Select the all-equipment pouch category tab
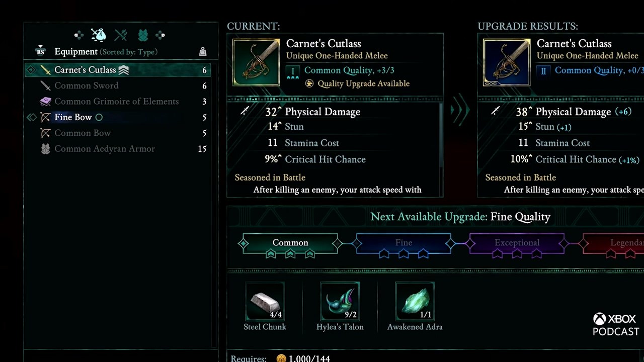The width and height of the screenshot is (644, 362). click(99, 35)
